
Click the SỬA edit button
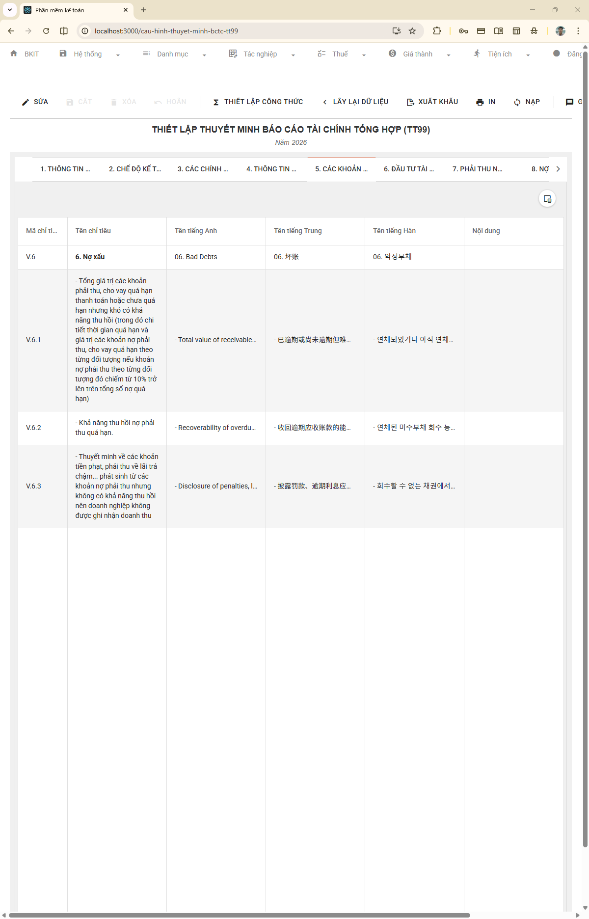tap(35, 102)
